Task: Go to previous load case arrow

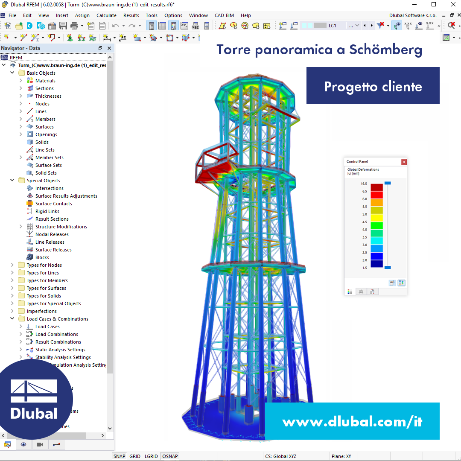Action: coord(365,26)
